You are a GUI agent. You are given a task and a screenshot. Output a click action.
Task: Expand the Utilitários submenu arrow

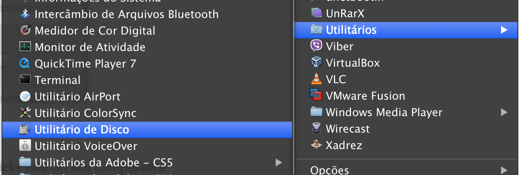tap(504, 30)
